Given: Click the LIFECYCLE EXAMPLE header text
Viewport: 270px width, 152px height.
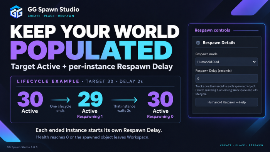Looking at the screenshot, I should (48, 81).
